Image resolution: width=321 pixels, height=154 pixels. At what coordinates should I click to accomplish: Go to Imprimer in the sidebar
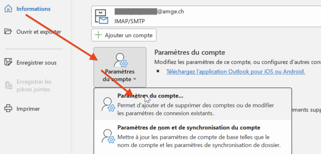[x=28, y=109]
